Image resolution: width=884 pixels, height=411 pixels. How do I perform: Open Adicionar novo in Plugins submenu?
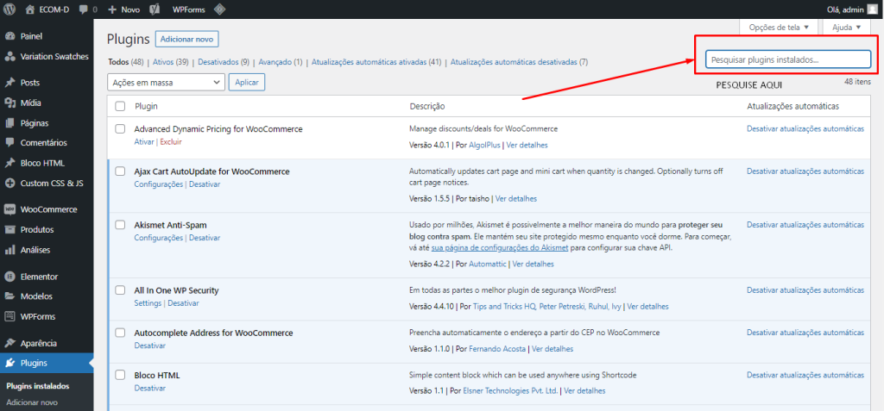pos(32,402)
